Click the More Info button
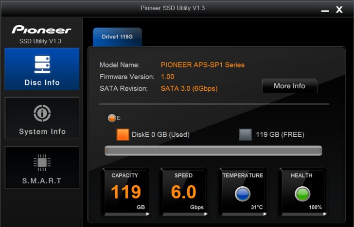Image resolution: width=354 pixels, height=227 pixels. tap(290, 86)
